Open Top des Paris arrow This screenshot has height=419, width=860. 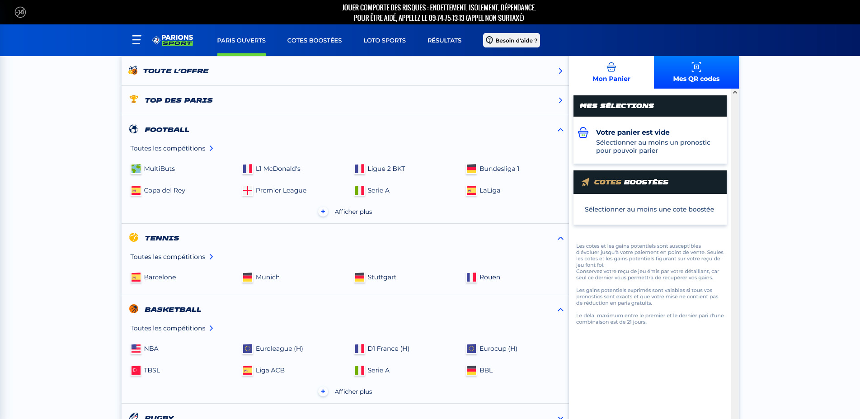(560, 100)
